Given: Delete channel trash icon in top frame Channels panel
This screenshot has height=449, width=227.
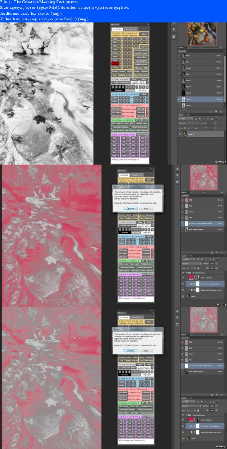Looking at the screenshot, I should pos(220,111).
